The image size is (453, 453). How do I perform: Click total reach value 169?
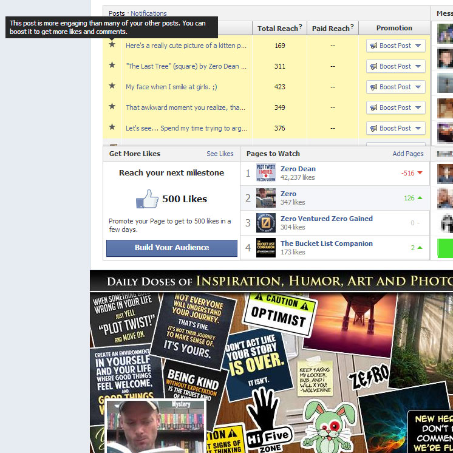click(x=280, y=46)
